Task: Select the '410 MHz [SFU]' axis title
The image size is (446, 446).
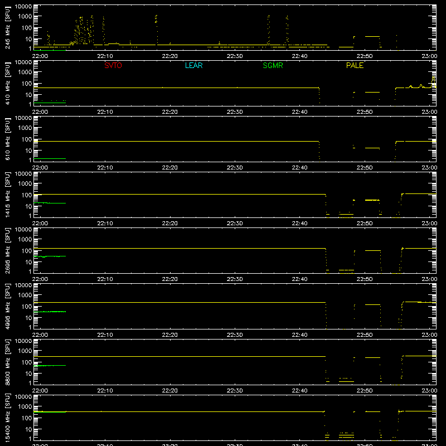Action: click(x=8, y=83)
